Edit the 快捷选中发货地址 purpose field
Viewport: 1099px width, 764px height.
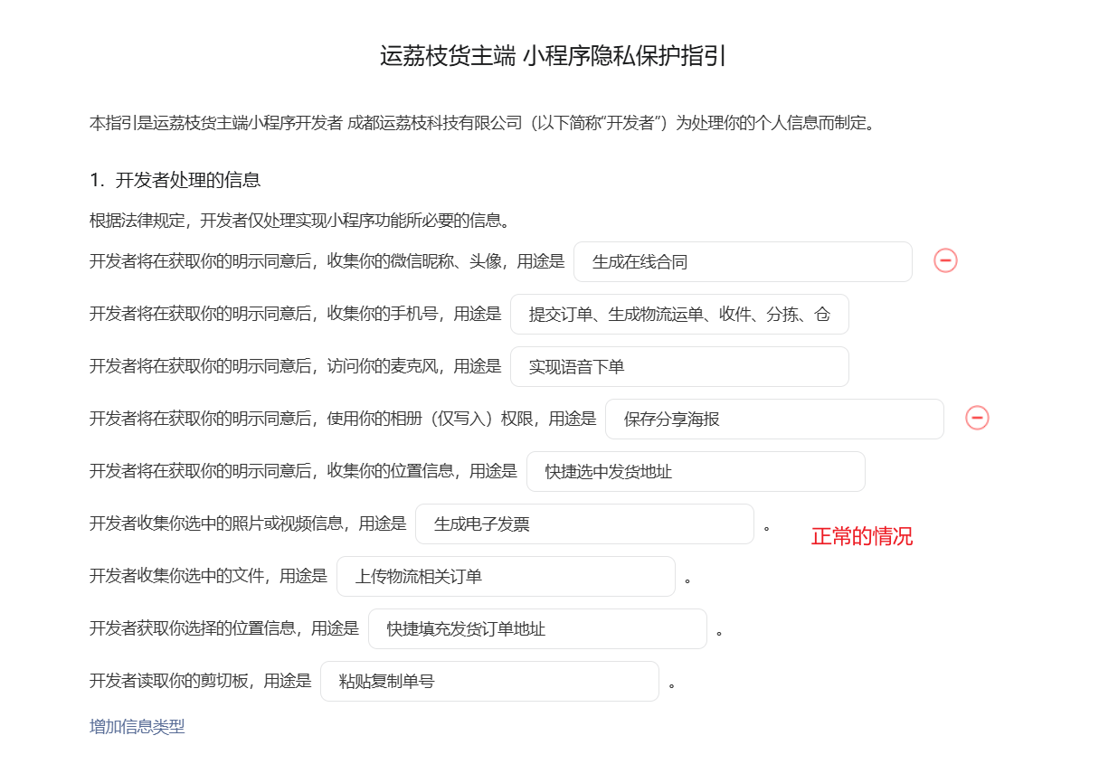696,472
